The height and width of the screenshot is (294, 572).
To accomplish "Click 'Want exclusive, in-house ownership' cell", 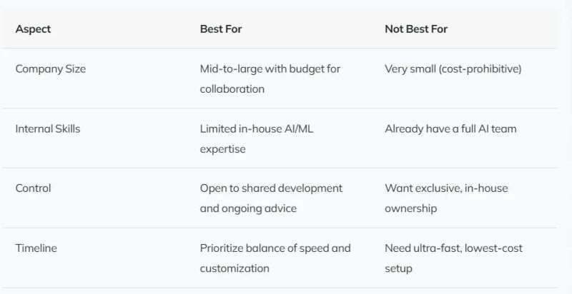I will pyautogui.click(x=446, y=188).
